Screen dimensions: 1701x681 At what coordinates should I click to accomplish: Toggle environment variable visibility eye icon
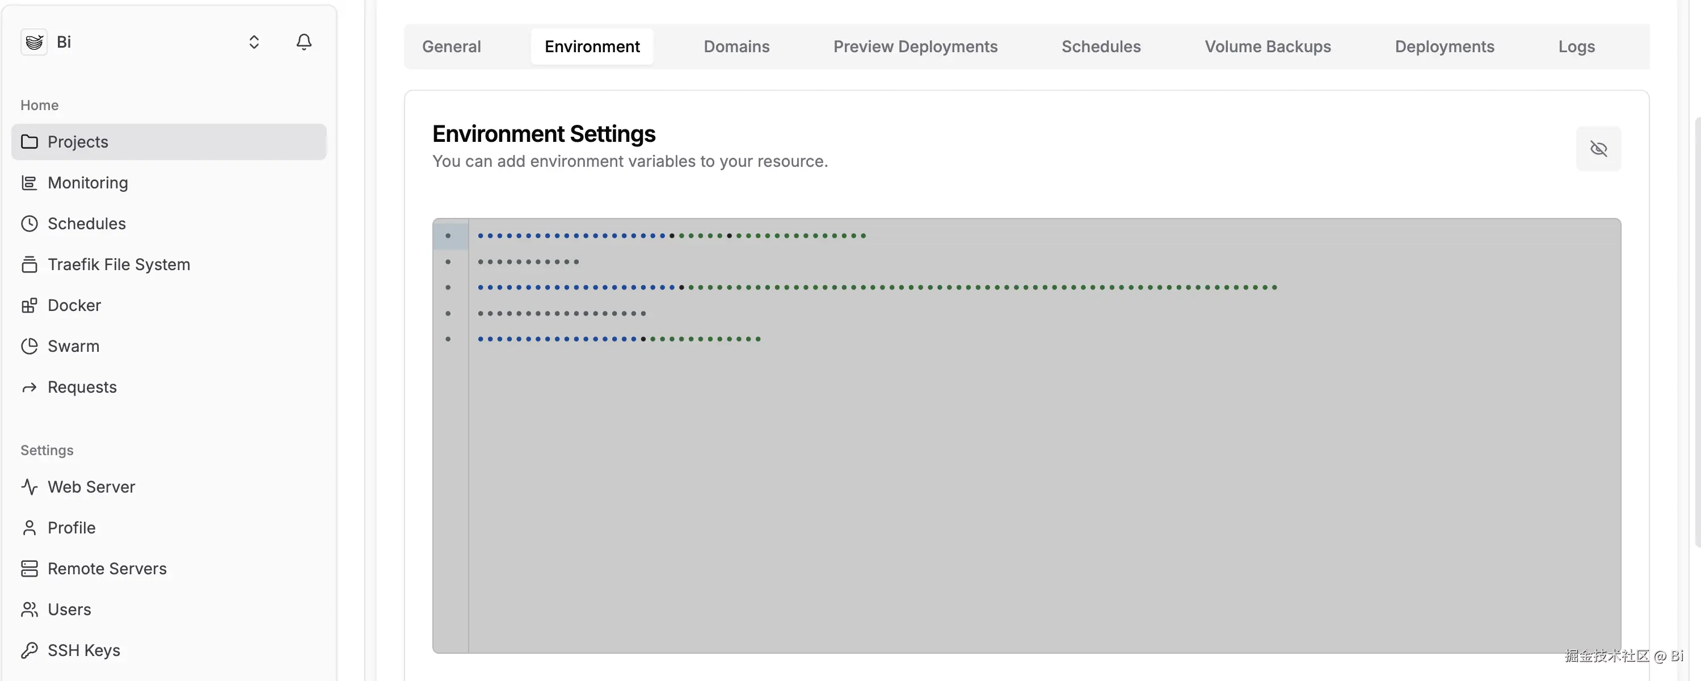click(x=1598, y=149)
